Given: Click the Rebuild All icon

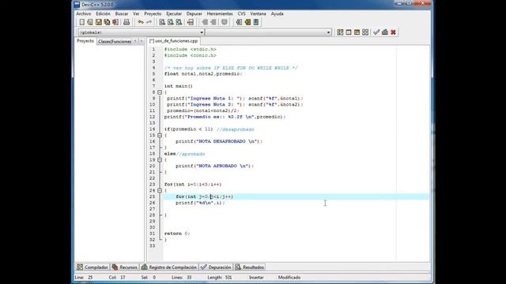Looking at the screenshot, I should (365, 32).
